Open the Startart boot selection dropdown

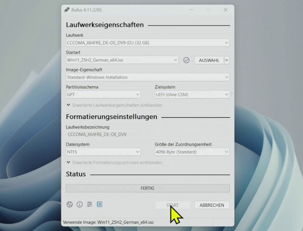(175, 60)
